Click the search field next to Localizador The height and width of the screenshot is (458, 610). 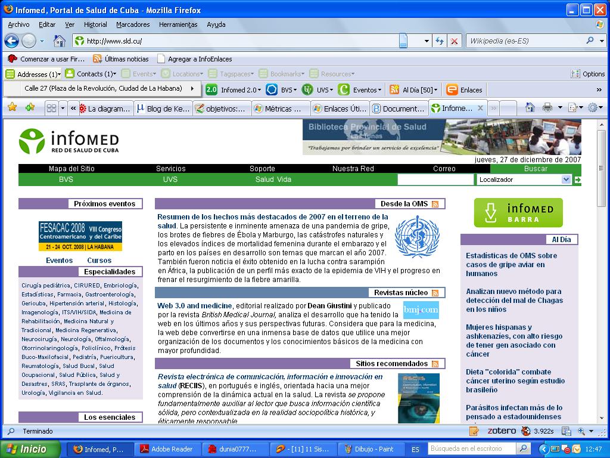click(435, 180)
